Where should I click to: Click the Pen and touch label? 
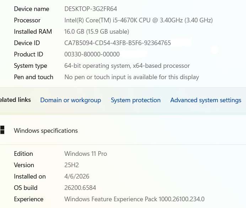point(33,77)
